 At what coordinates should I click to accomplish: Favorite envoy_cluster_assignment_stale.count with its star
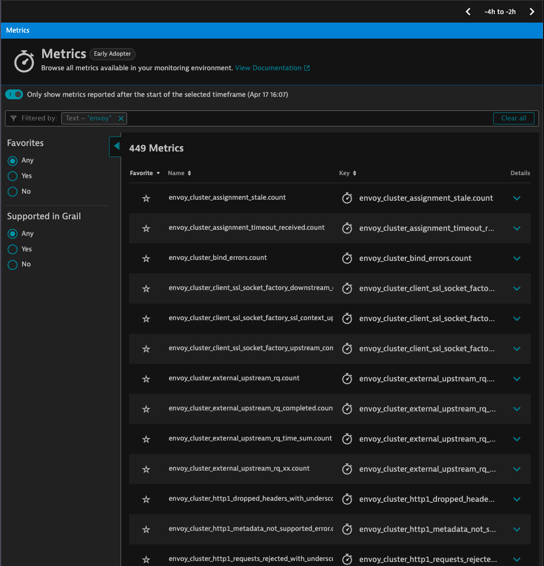[146, 198]
